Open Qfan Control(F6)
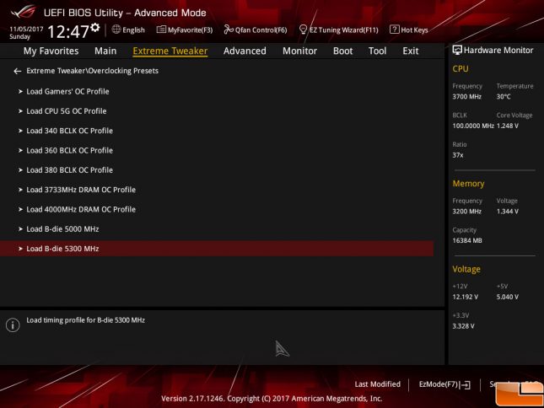This screenshot has width=544, height=408. pos(256,30)
